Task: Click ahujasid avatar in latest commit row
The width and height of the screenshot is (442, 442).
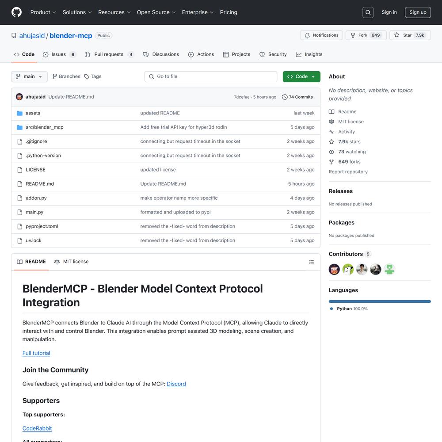Action: pyautogui.click(x=19, y=97)
